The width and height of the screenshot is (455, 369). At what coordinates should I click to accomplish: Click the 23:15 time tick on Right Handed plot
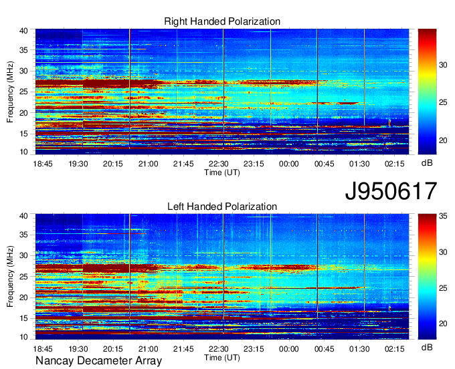click(254, 164)
